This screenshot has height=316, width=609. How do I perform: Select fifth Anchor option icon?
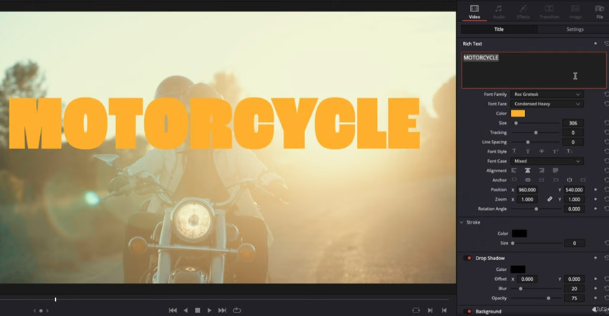570,180
